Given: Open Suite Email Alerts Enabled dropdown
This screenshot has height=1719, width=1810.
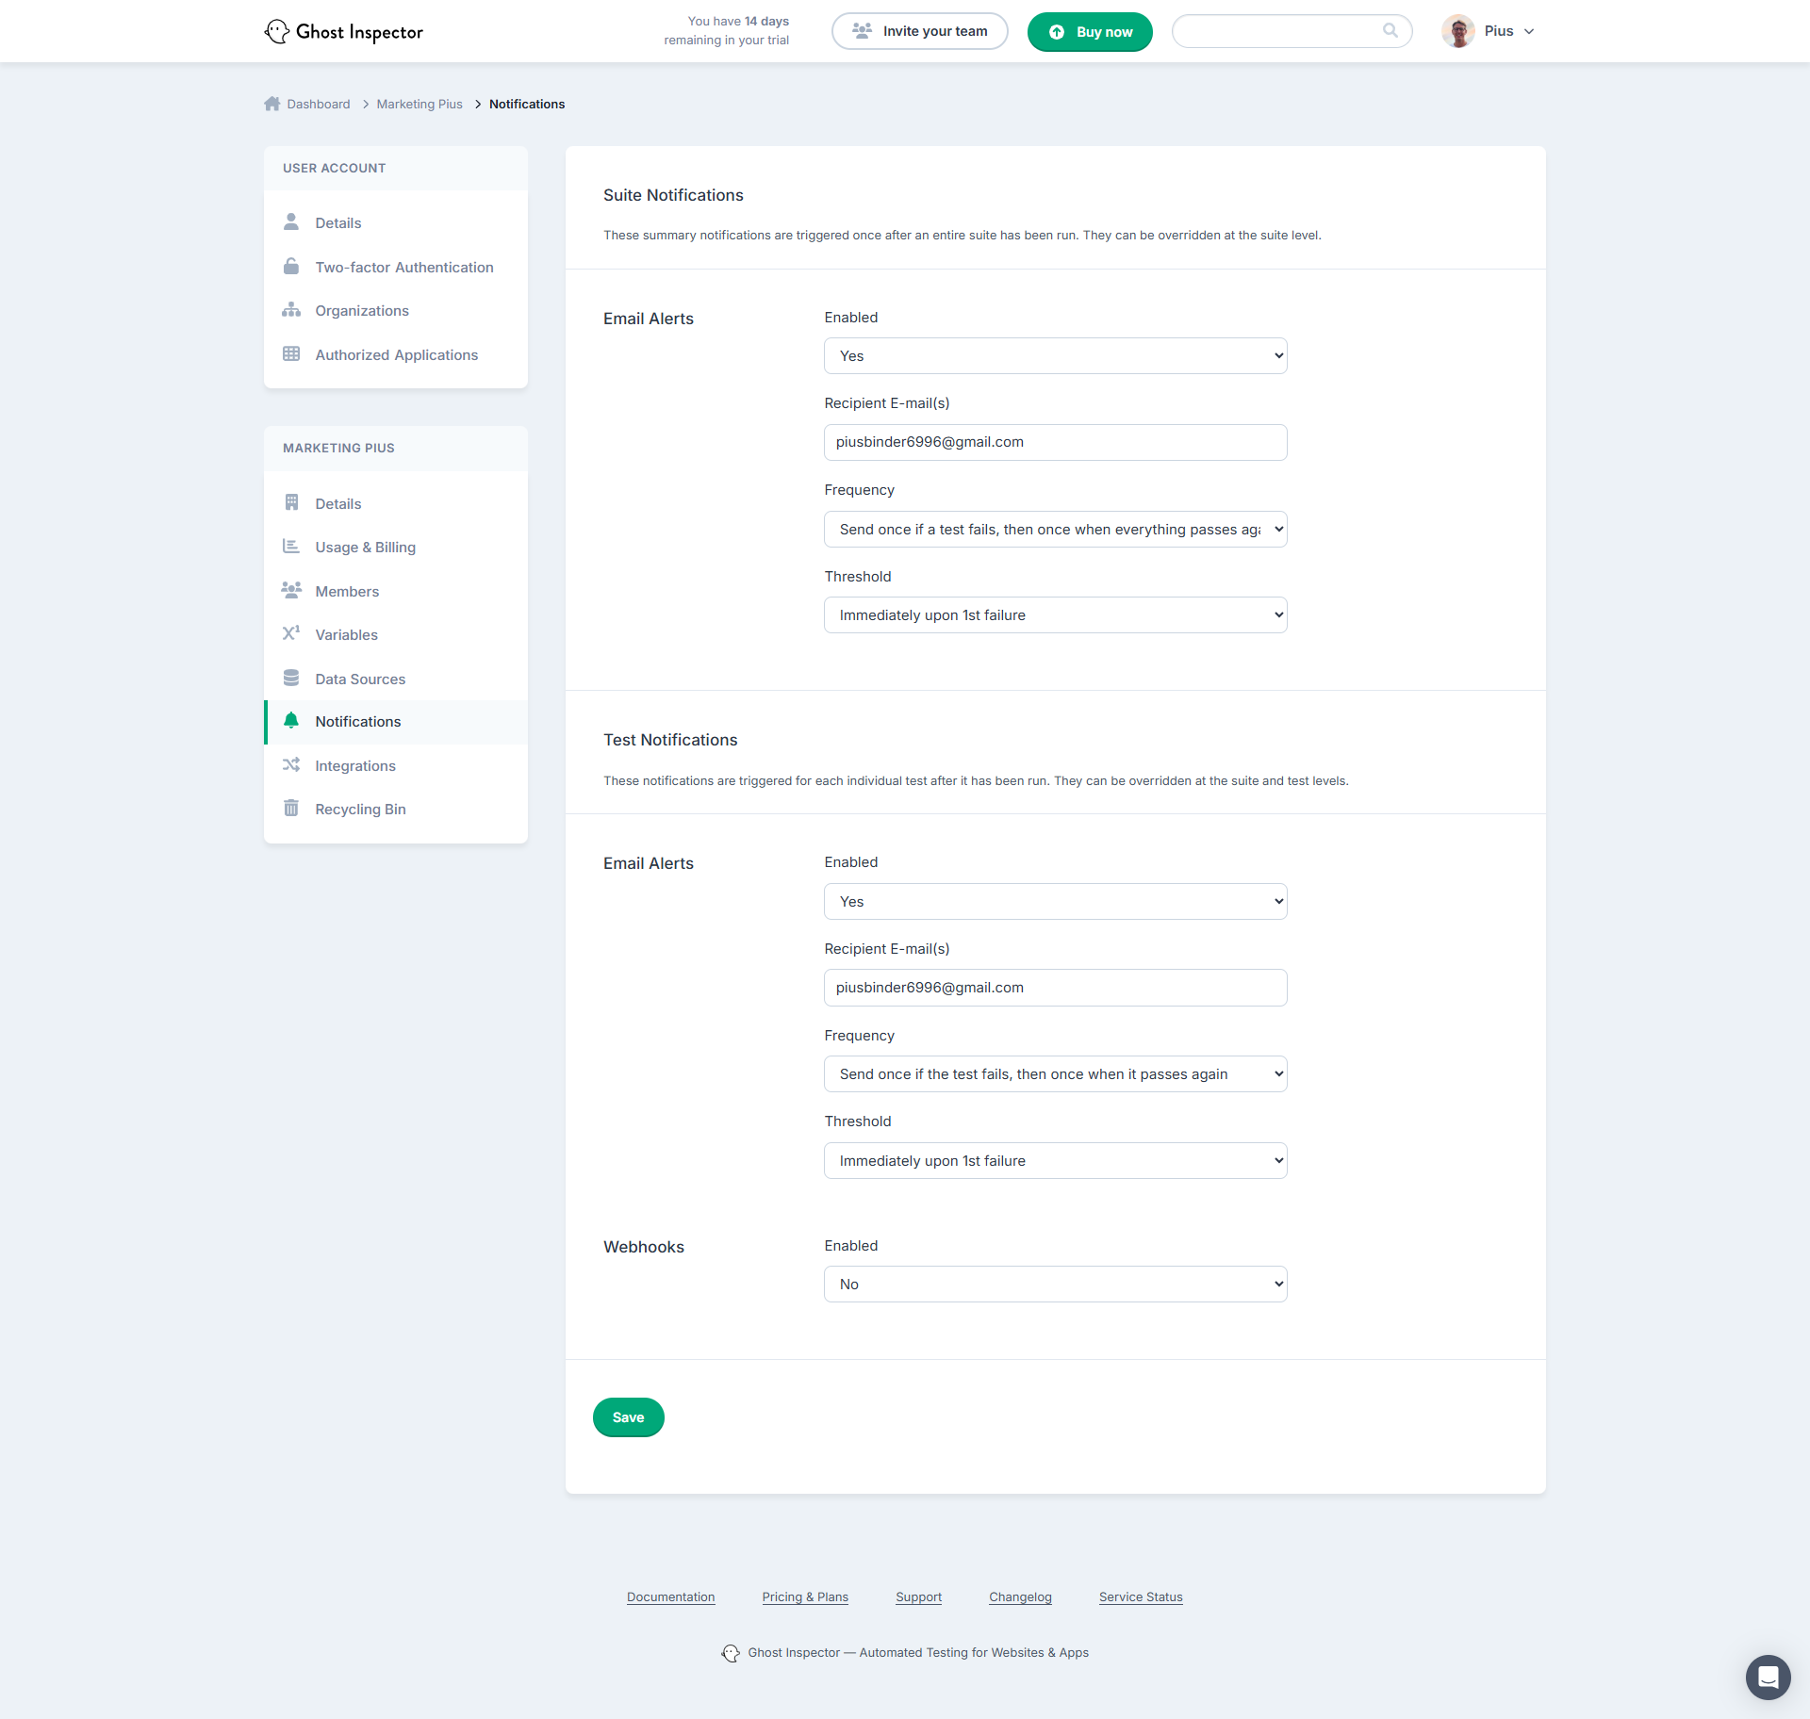Looking at the screenshot, I should pyautogui.click(x=1055, y=356).
